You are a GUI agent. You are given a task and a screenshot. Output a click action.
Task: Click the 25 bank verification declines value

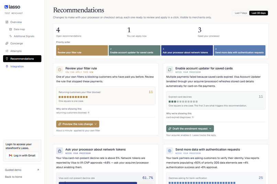(x=261, y=178)
